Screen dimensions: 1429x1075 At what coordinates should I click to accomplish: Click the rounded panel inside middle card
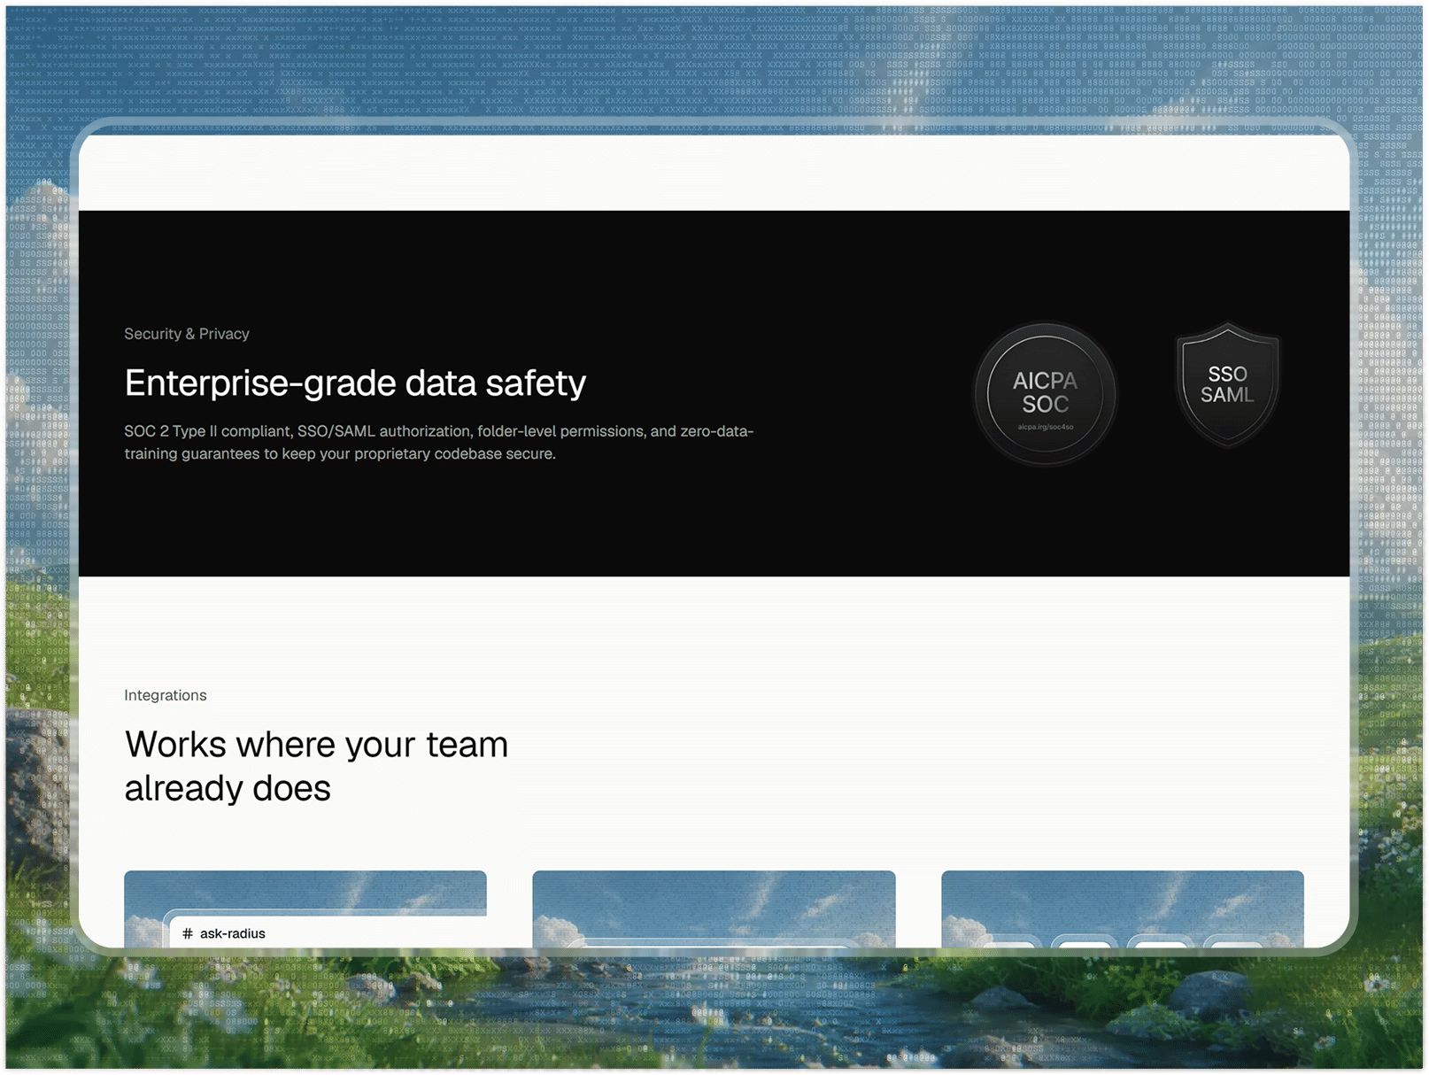pyautogui.click(x=714, y=942)
